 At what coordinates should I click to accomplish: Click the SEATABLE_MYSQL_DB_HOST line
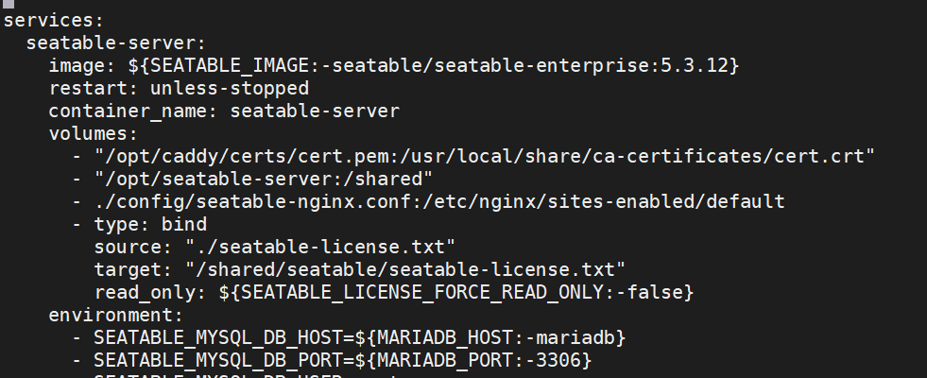tap(349, 337)
